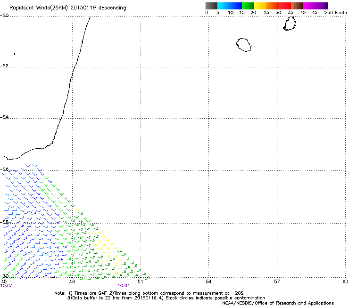Image resolution: width=349 pixels, height=306 pixels.
Task: Click the ">50 knots" legend label
Action: pos(335,13)
